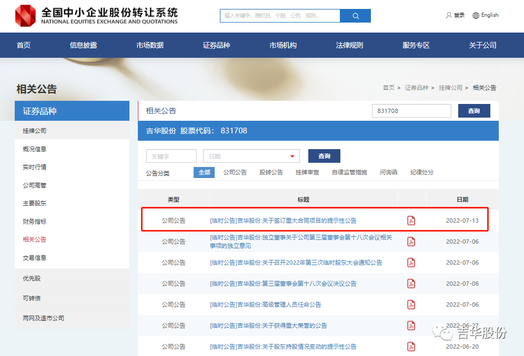This screenshot has width=524, height=356.
Task: Click 首页 in the breadcrumb
Action: coord(389,88)
